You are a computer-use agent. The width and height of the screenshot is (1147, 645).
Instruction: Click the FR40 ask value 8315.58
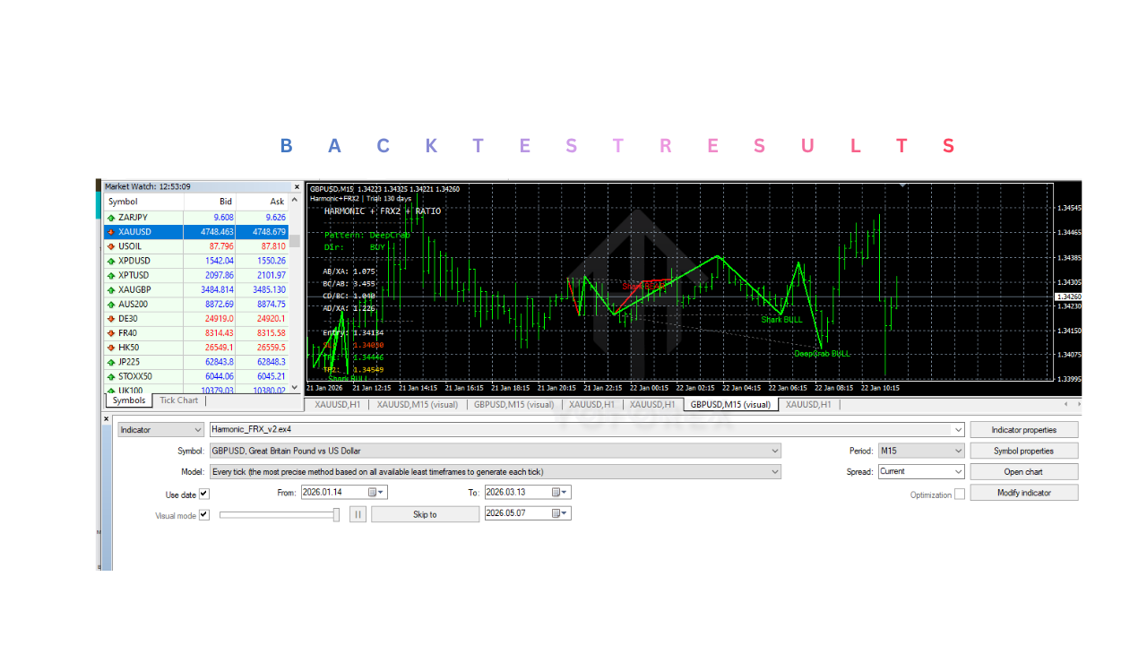click(x=271, y=333)
